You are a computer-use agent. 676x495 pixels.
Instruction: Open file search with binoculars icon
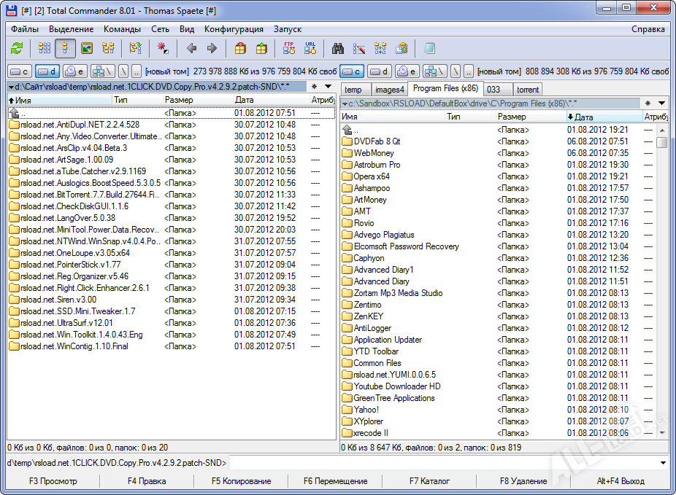point(338,49)
